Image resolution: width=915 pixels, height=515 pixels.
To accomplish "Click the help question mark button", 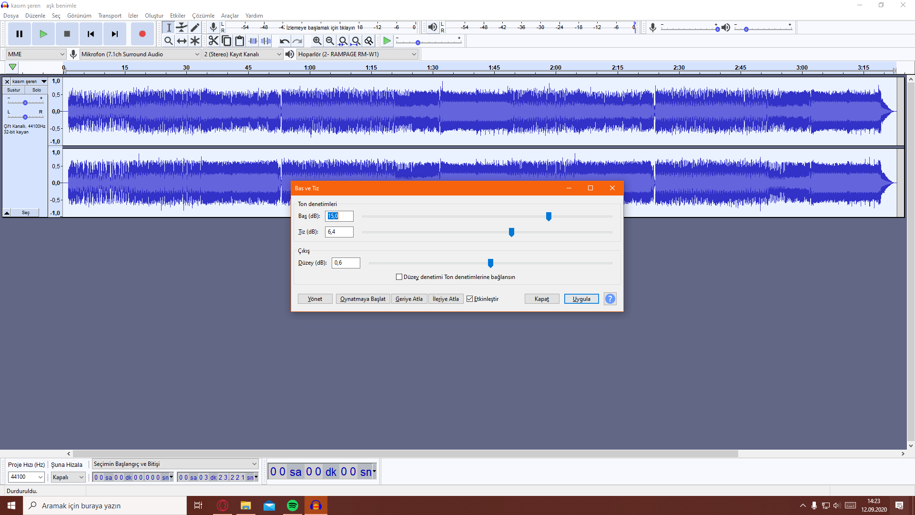I will pyautogui.click(x=610, y=299).
